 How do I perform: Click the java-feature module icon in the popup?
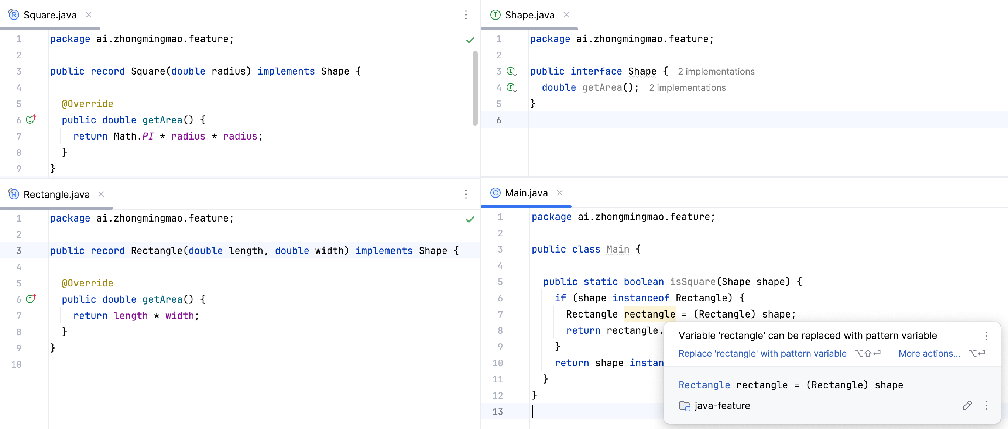tap(685, 406)
